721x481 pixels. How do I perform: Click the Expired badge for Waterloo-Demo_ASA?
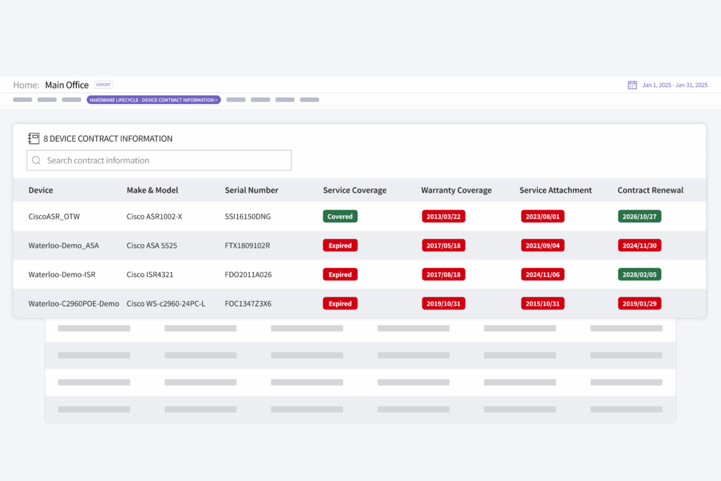click(340, 245)
